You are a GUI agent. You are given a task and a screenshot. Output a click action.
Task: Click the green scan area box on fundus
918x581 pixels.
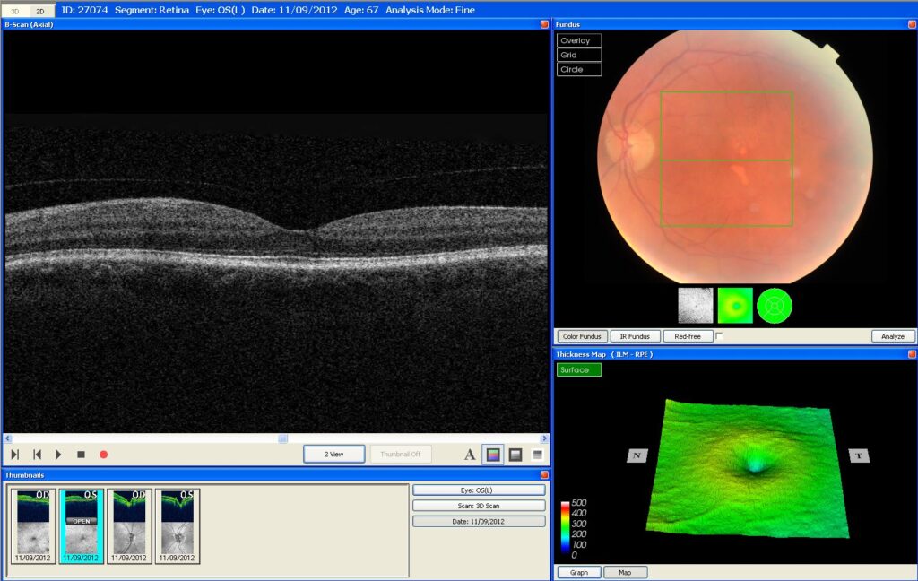coord(726,159)
